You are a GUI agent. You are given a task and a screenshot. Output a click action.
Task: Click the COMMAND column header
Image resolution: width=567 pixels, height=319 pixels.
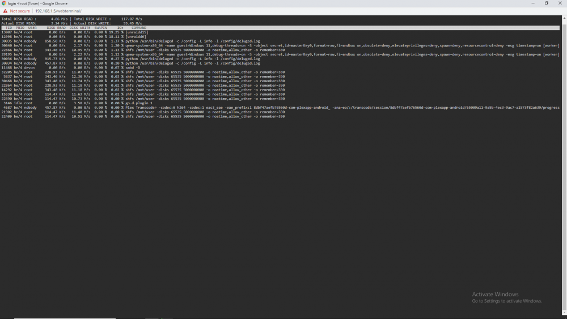[139, 28]
